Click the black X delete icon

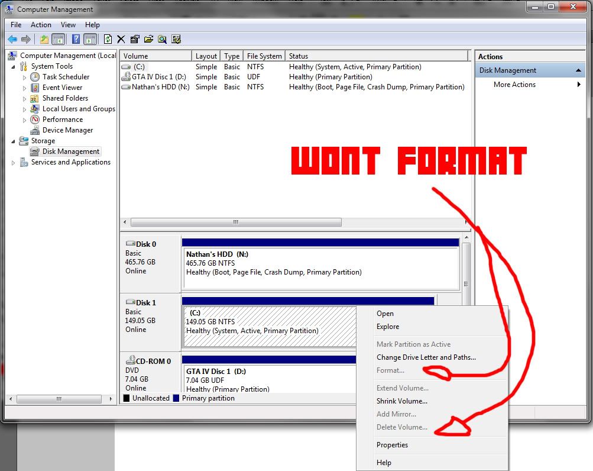[121, 39]
